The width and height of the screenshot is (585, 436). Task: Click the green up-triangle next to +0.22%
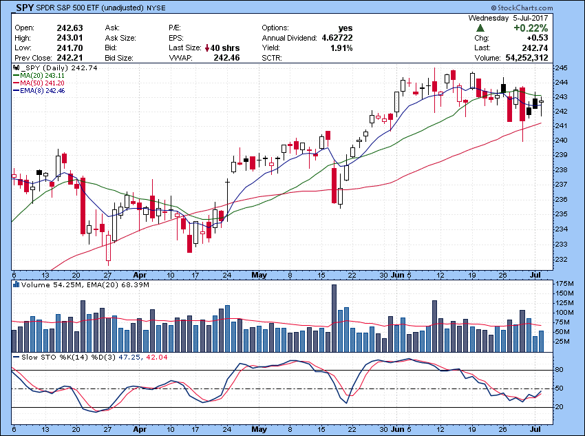tap(480, 28)
